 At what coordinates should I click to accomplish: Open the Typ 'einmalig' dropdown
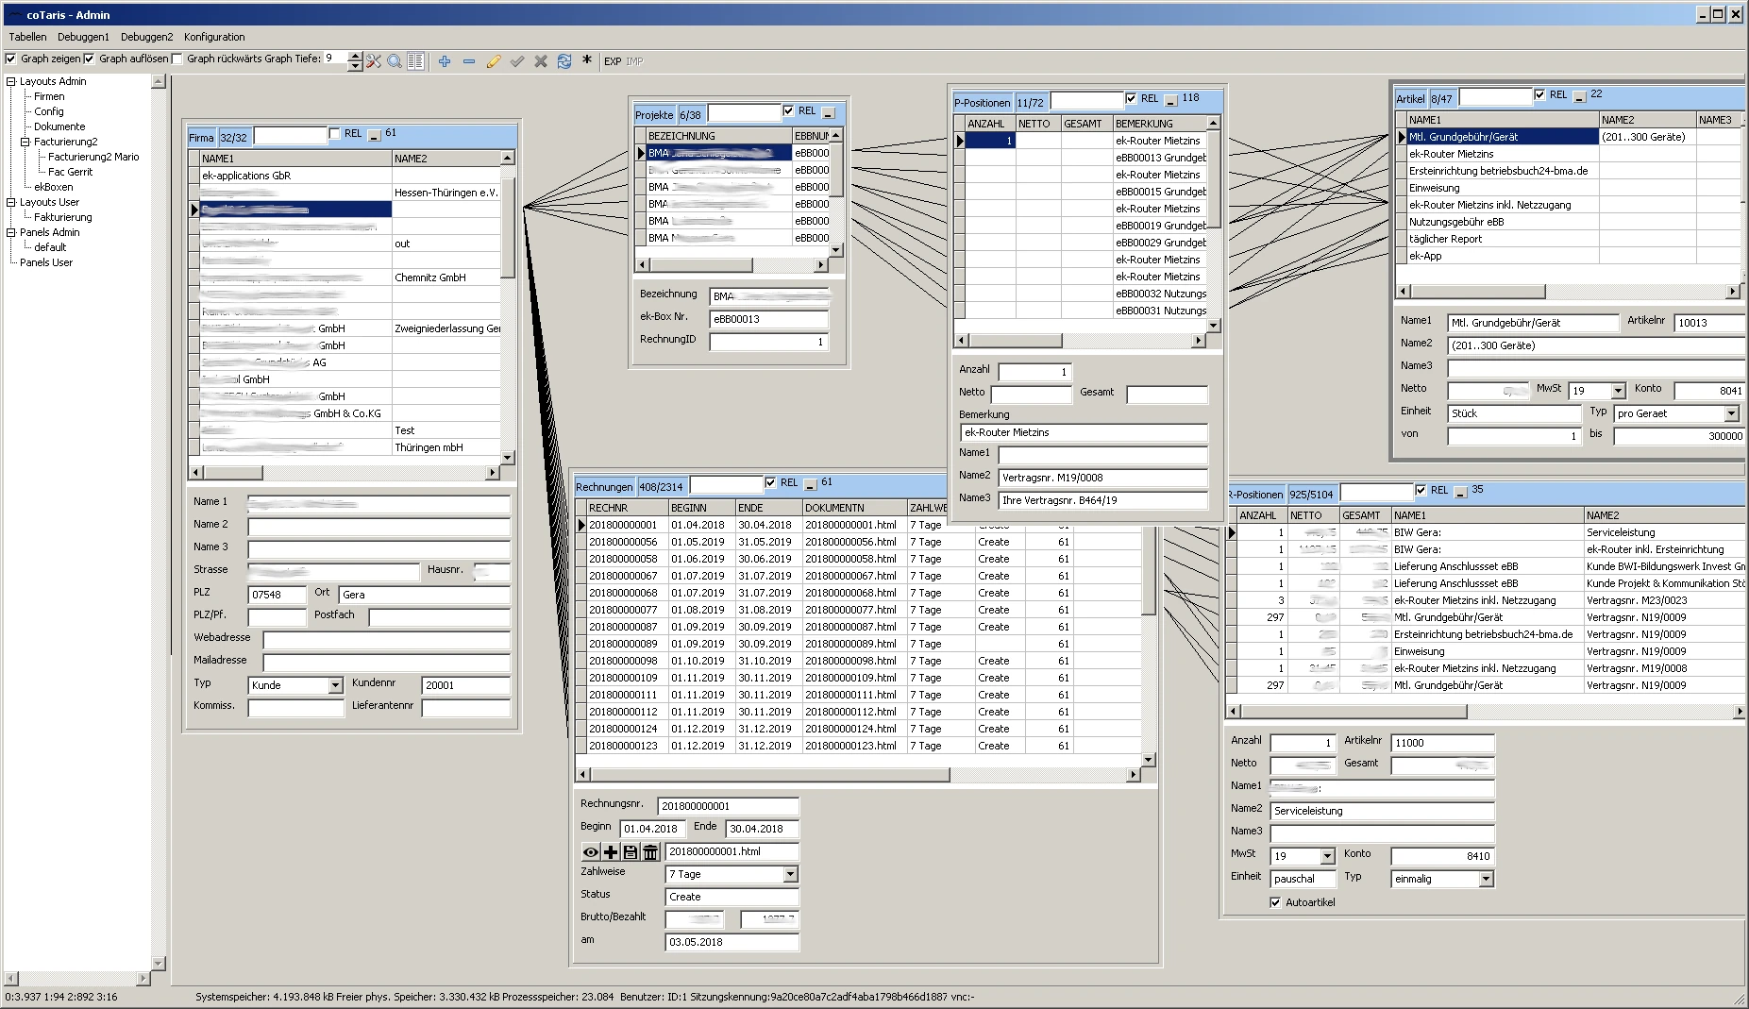point(1486,879)
